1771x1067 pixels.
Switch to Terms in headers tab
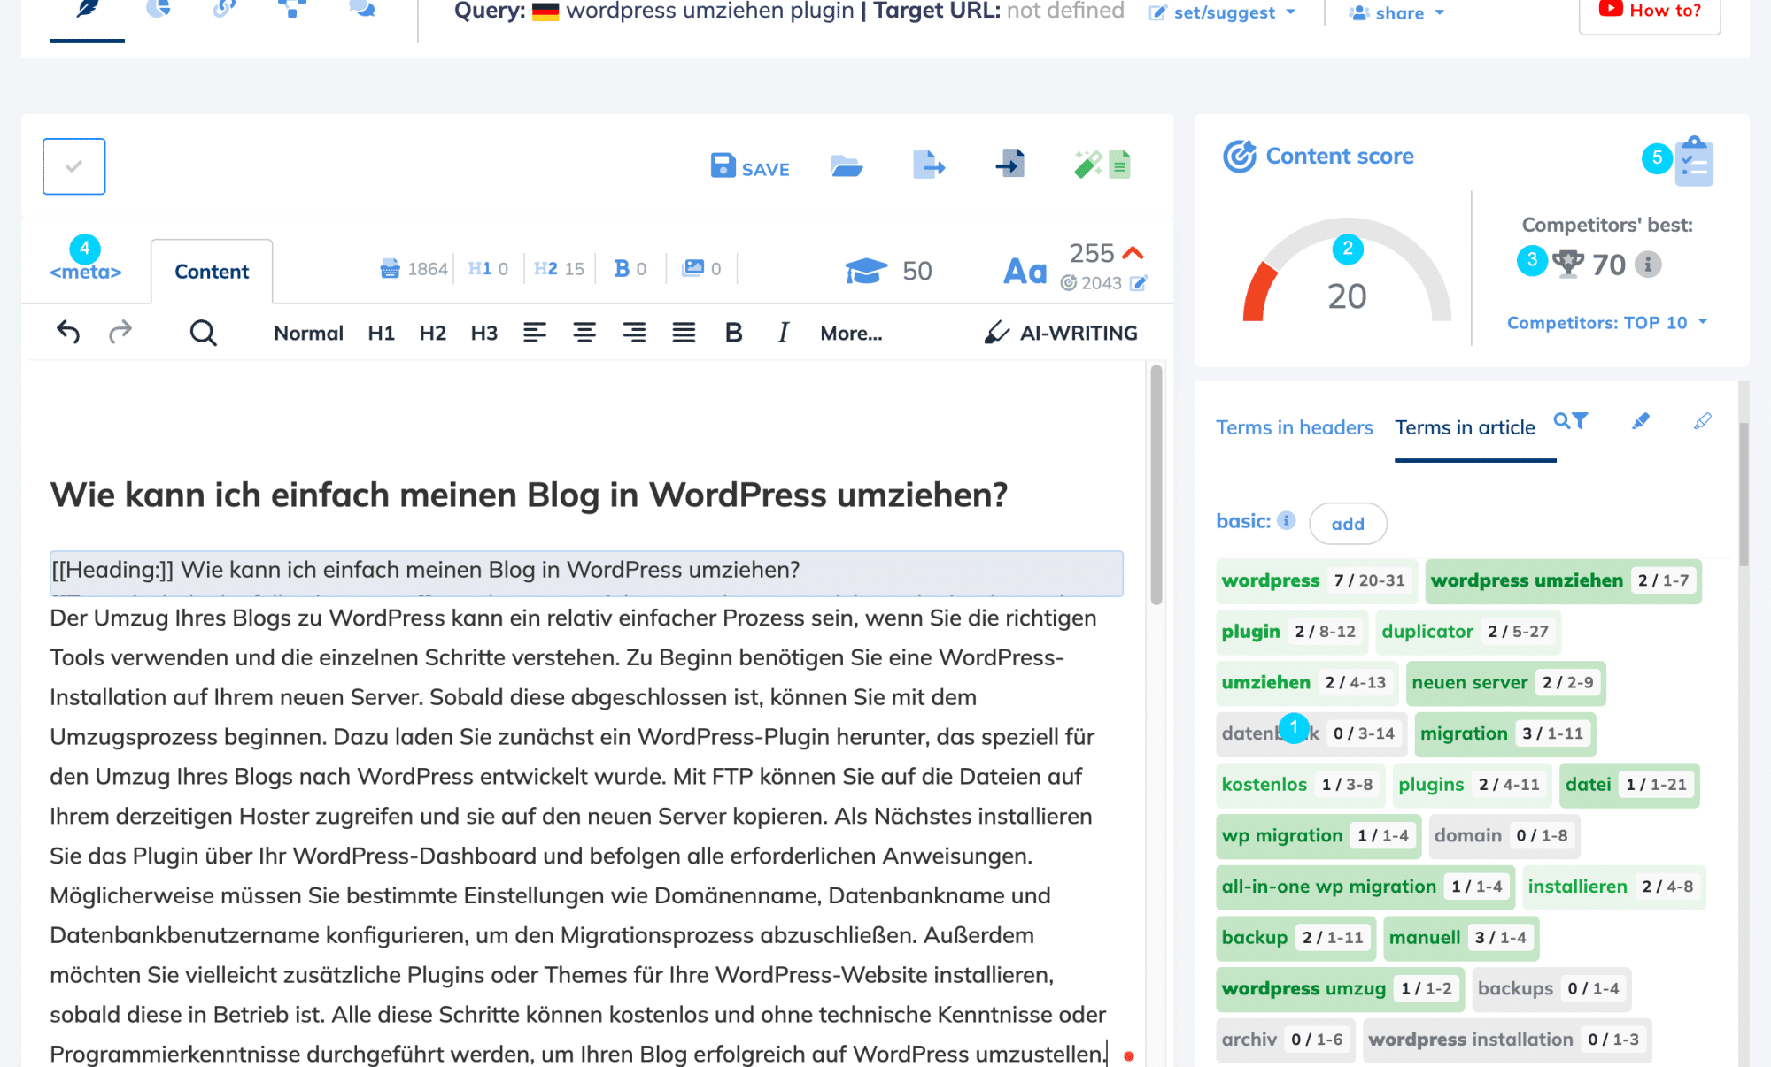click(x=1294, y=427)
